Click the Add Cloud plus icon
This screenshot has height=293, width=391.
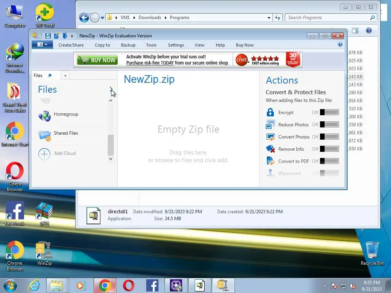click(44, 154)
